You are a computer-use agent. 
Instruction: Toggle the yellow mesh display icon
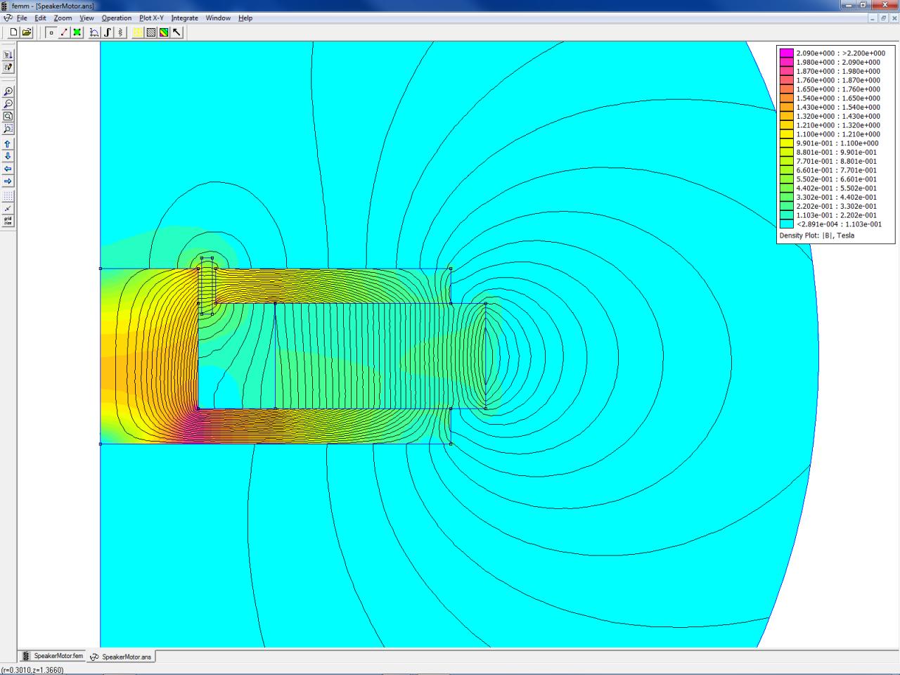click(138, 32)
